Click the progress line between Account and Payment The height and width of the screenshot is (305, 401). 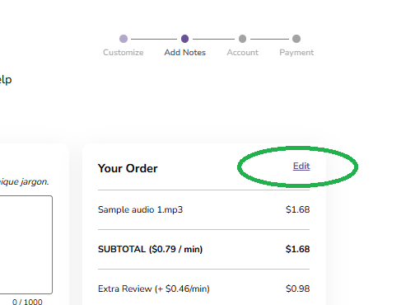269,39
